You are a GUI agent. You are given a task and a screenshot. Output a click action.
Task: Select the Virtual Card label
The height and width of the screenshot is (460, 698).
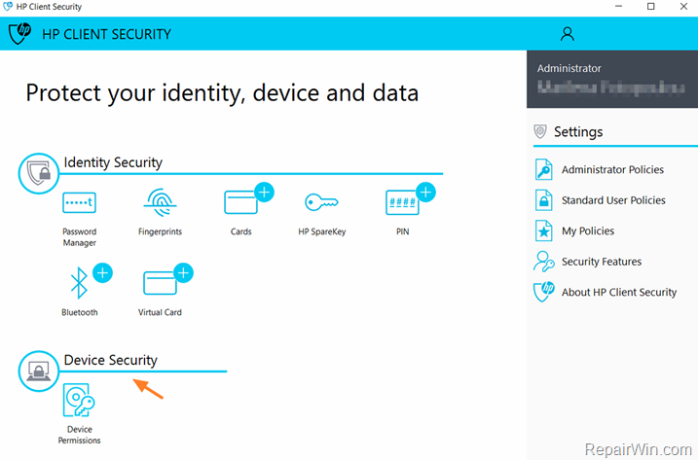click(x=160, y=312)
